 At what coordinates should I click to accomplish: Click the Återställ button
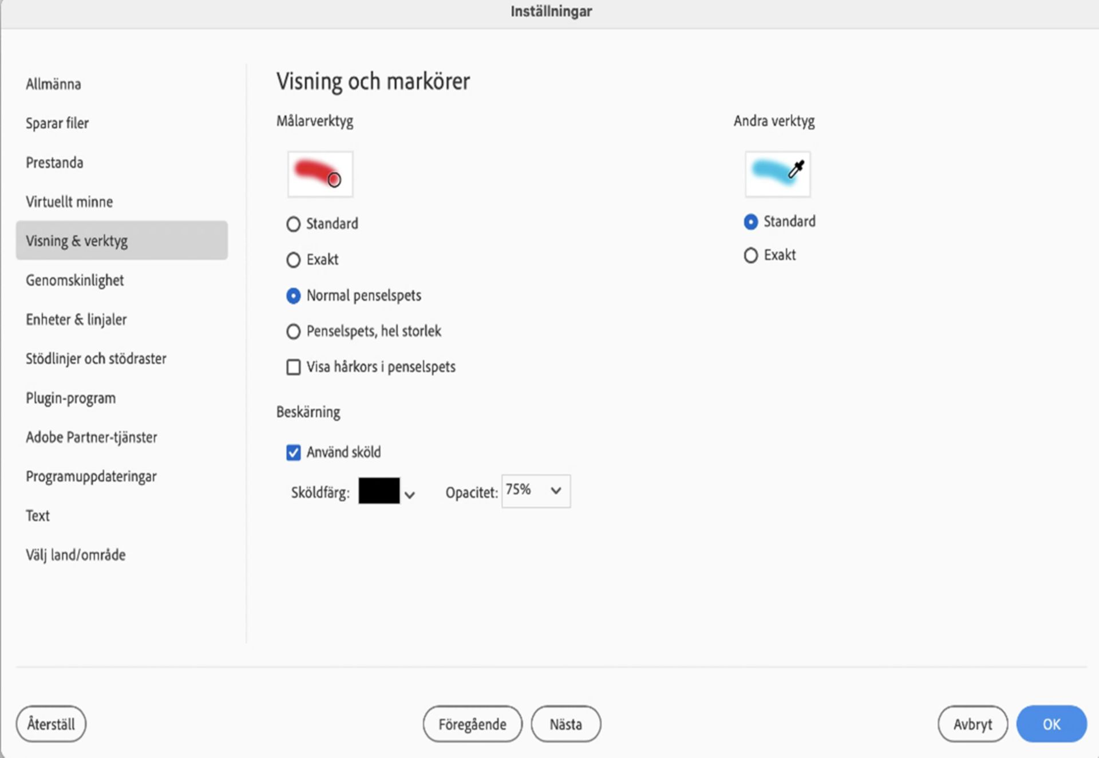pos(51,724)
